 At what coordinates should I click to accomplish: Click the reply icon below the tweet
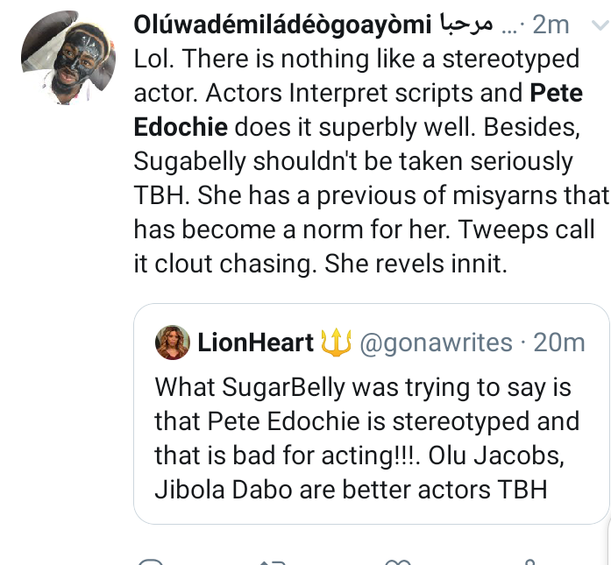[x=152, y=561]
